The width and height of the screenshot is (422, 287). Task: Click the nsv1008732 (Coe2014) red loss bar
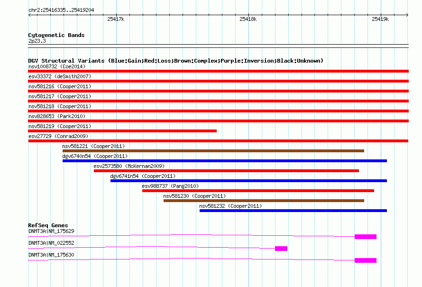pyautogui.click(x=218, y=71)
